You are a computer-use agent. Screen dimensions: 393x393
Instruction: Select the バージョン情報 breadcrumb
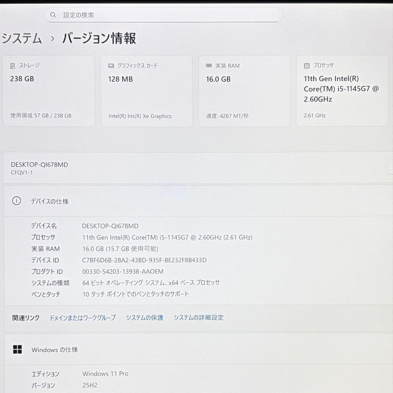coord(98,39)
